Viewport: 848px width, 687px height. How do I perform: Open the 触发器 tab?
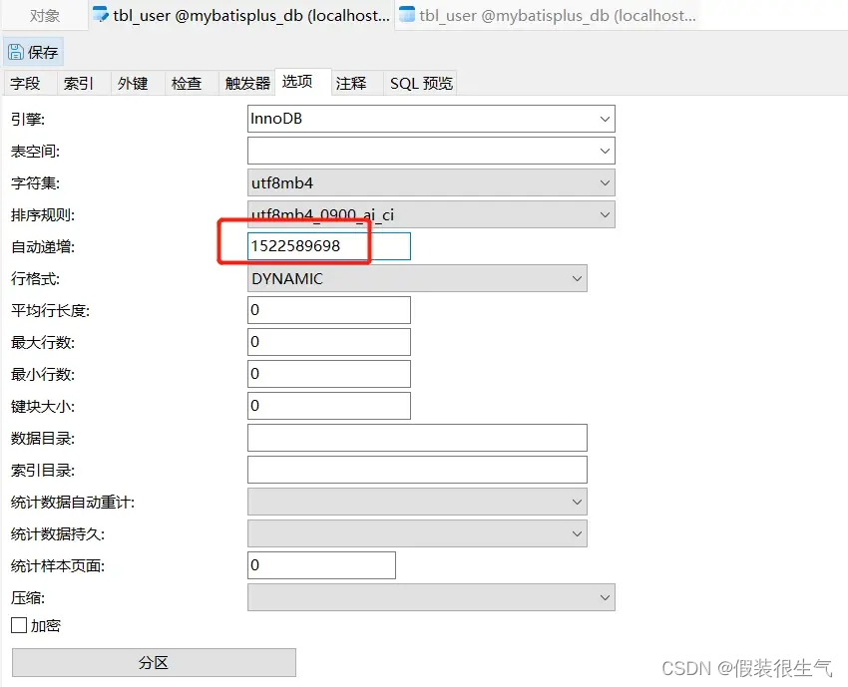[247, 83]
